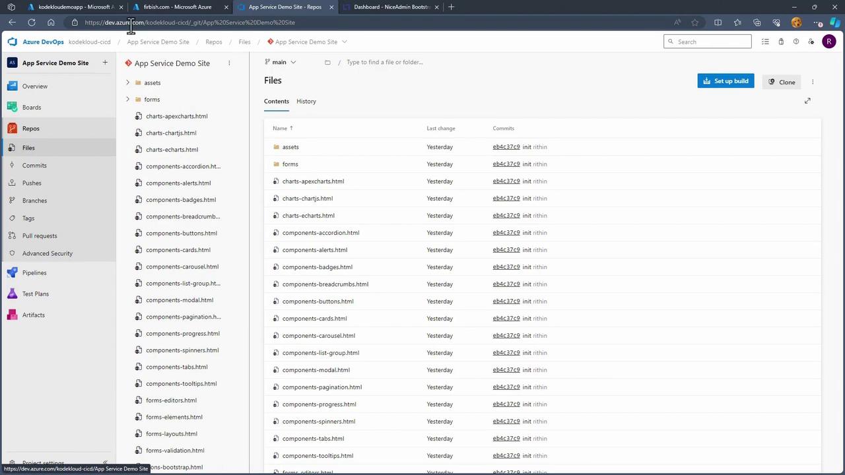This screenshot has width=845, height=475.
Task: Open a new browser tab
Action: point(451,7)
